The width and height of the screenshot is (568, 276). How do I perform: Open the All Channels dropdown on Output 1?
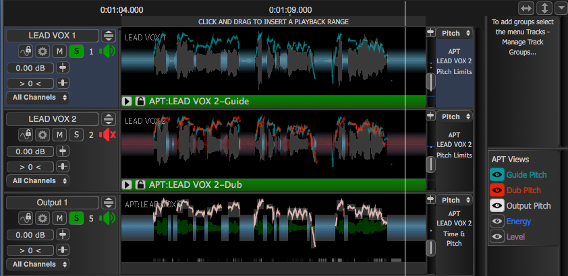click(38, 265)
